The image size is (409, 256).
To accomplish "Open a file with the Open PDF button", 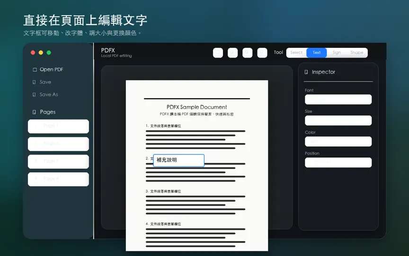I will point(48,70).
